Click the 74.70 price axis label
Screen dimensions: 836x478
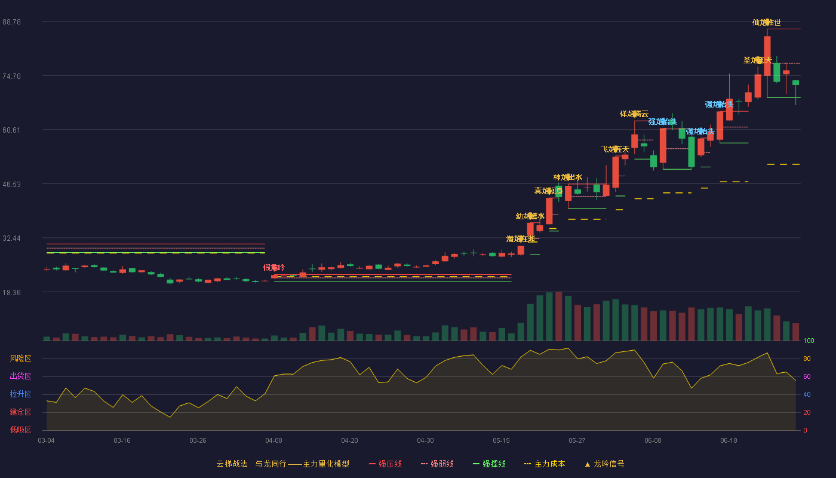pos(11,76)
